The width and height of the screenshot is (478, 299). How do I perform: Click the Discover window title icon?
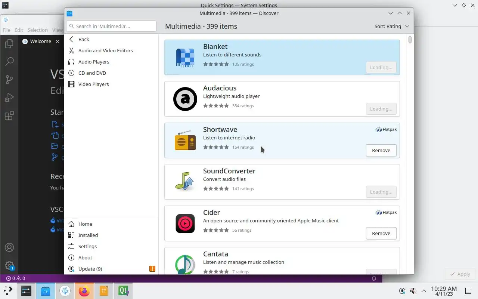click(69, 13)
